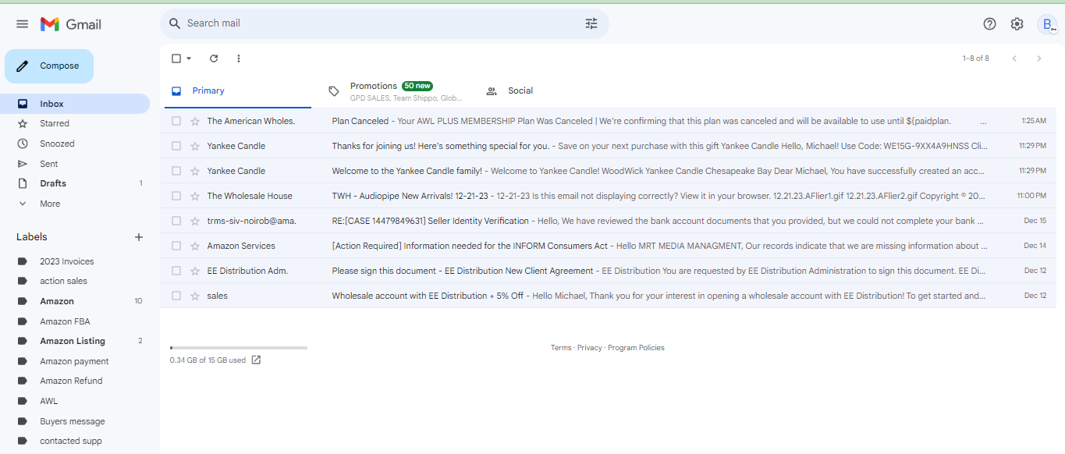Switch to the Primary tab
This screenshot has width=1065, height=454.
(237, 91)
